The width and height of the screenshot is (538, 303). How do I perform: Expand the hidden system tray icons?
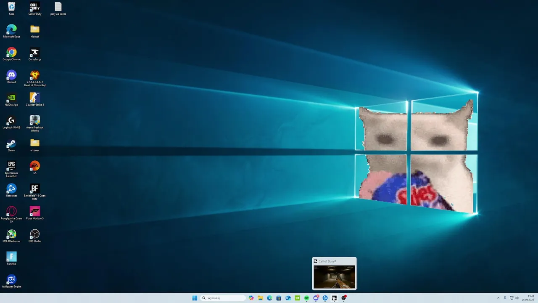498,298
